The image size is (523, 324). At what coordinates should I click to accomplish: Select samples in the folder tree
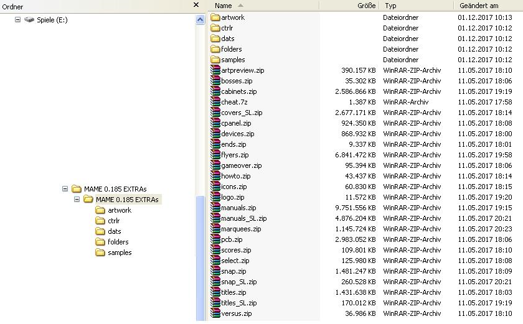click(120, 252)
